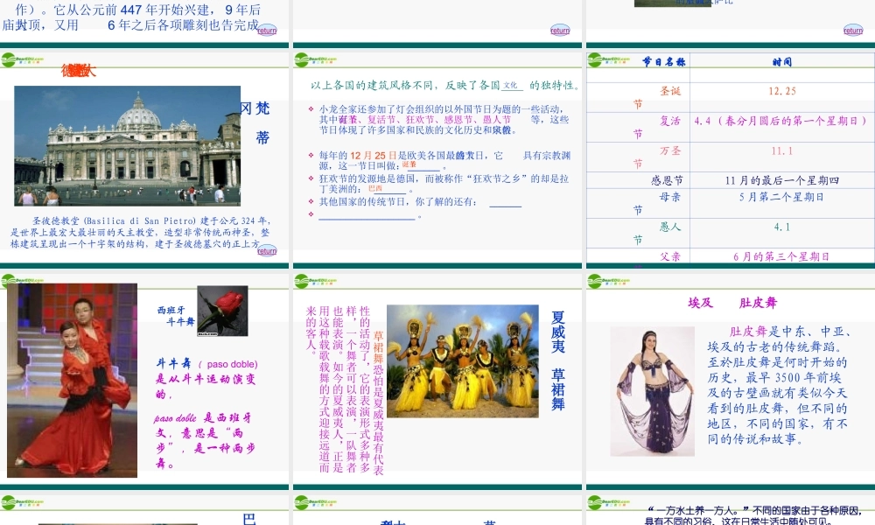Click the 一方水土养一方人 quote text
This screenshot has width=875, height=525.
pyautogui.click(x=755, y=515)
